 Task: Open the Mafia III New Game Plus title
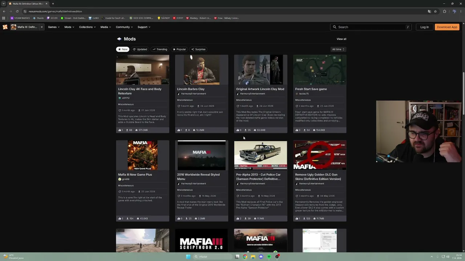(x=135, y=174)
